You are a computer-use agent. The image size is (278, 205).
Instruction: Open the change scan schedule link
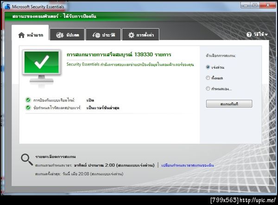pyautogui.click(x=187, y=165)
